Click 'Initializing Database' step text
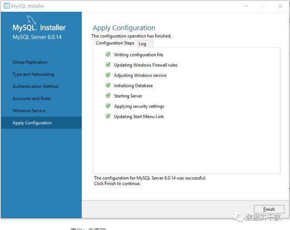 tap(133, 86)
